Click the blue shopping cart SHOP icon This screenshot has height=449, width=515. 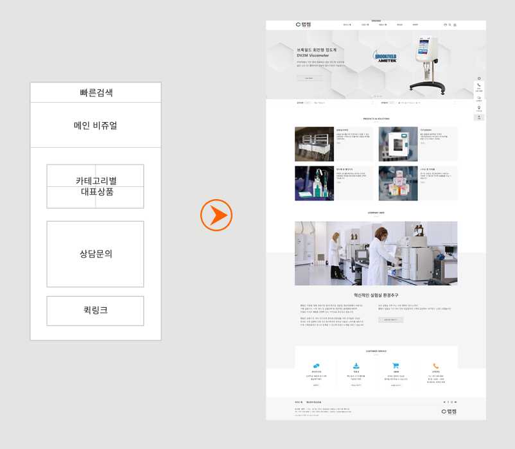pos(396,366)
